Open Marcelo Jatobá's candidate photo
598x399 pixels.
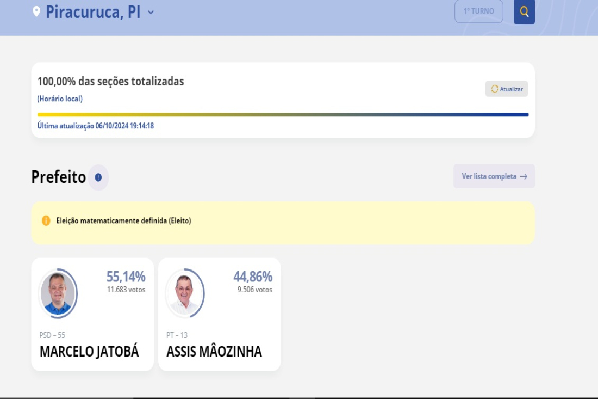(x=58, y=293)
